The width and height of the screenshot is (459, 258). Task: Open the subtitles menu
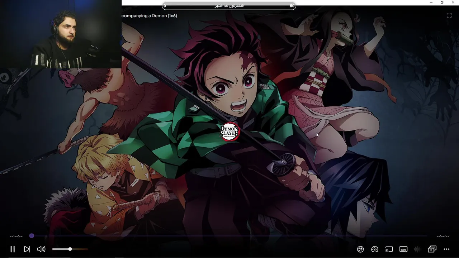(x=403, y=249)
